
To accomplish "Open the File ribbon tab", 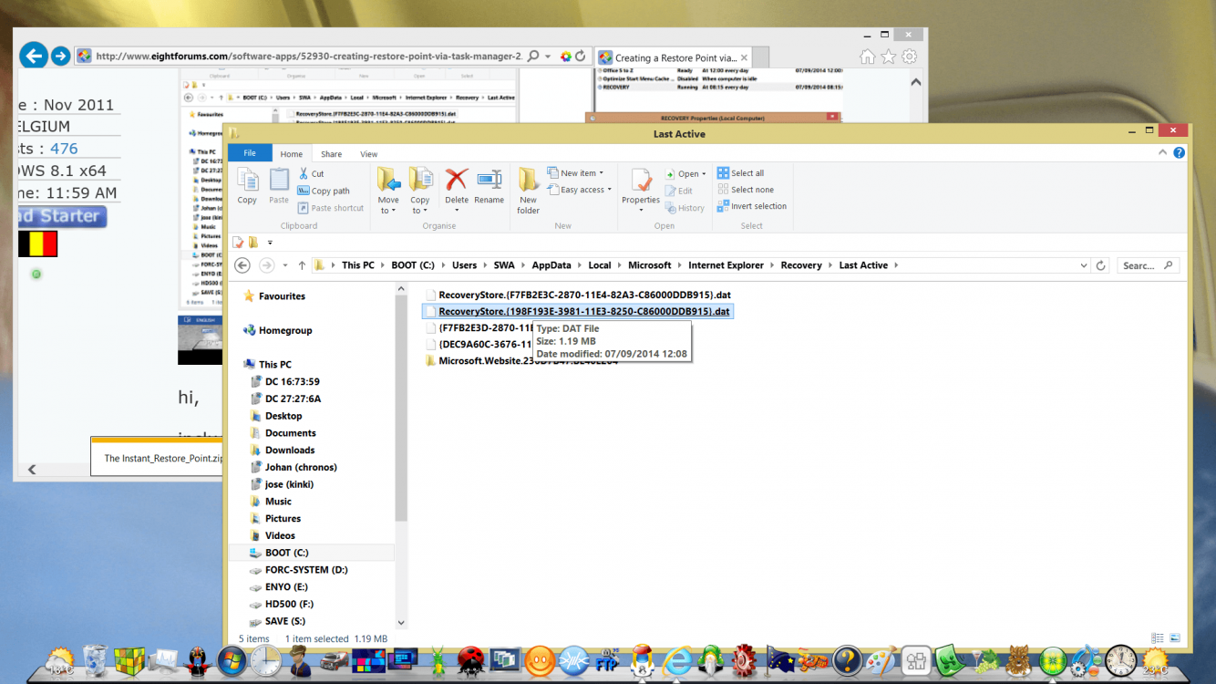I will click(250, 154).
